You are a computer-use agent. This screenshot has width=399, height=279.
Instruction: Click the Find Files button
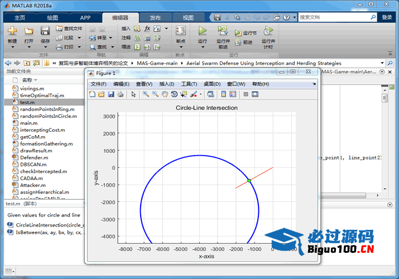69,28
